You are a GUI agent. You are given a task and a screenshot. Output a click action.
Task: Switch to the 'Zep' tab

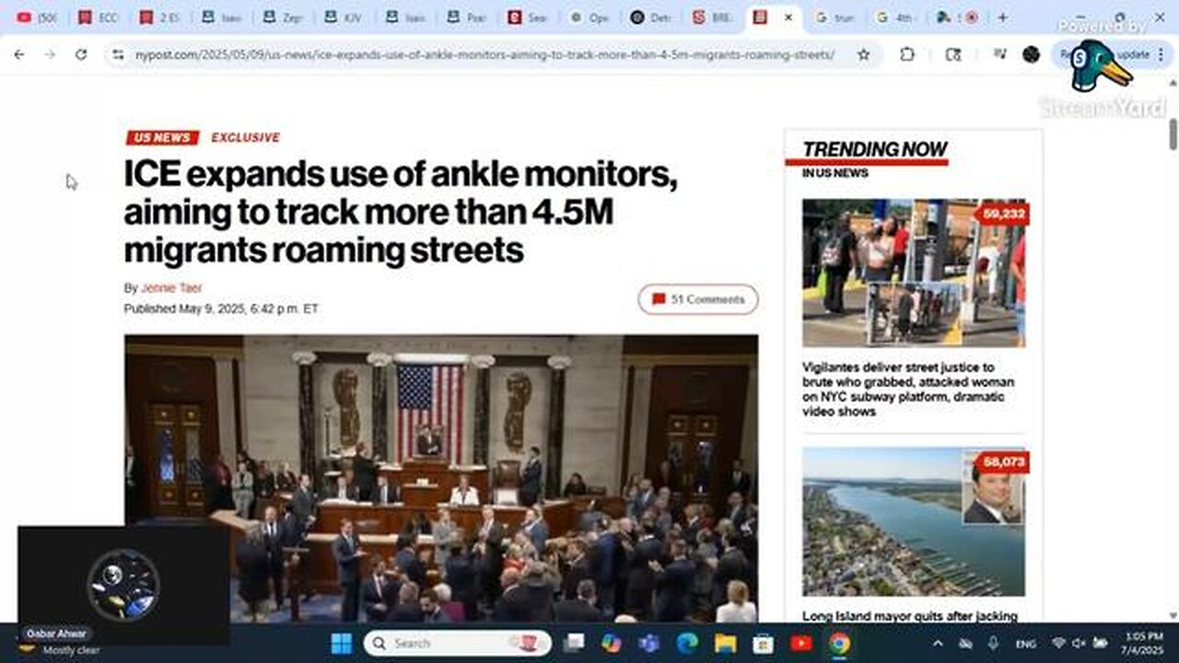tap(282, 17)
